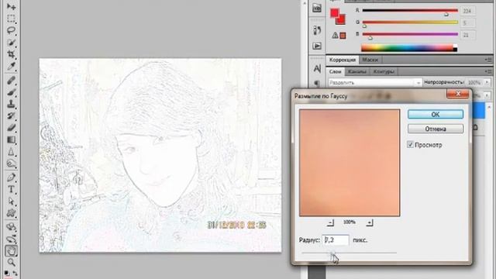Open the Слои panel options menu
496x279 pixels.
point(489,71)
